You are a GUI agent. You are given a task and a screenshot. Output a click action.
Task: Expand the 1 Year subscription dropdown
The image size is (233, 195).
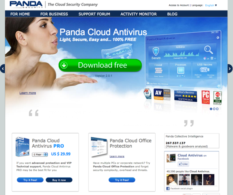pos(40,154)
